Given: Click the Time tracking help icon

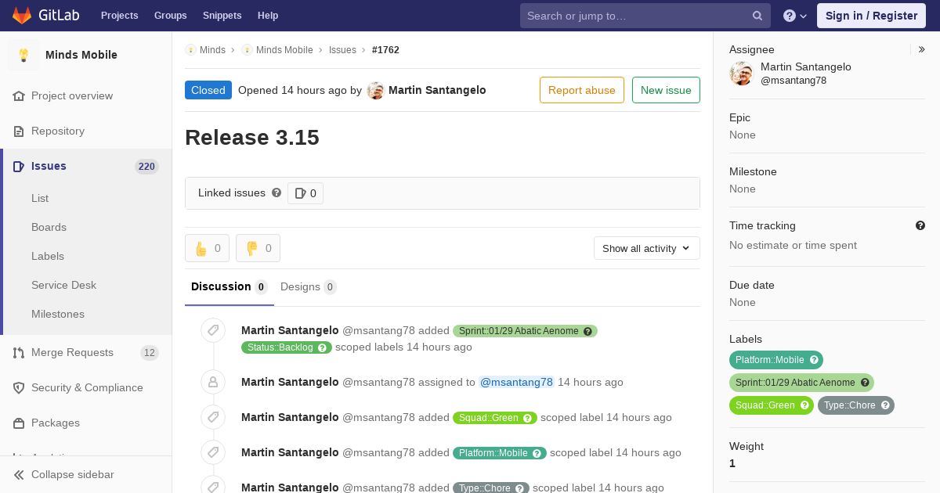Looking at the screenshot, I should (920, 225).
